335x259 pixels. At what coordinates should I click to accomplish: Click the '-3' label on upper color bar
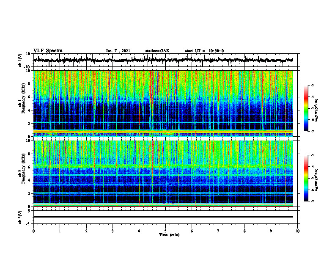tap(312, 85)
